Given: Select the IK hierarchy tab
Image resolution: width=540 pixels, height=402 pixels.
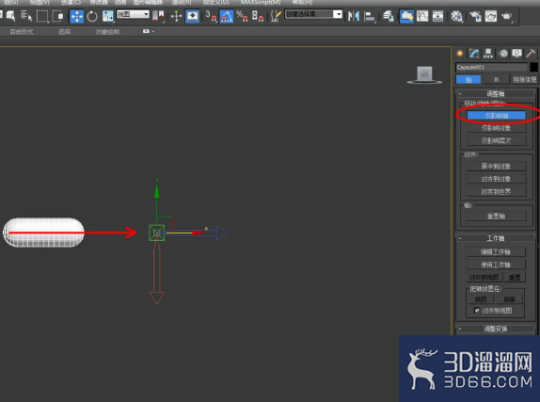Looking at the screenshot, I should (x=497, y=80).
